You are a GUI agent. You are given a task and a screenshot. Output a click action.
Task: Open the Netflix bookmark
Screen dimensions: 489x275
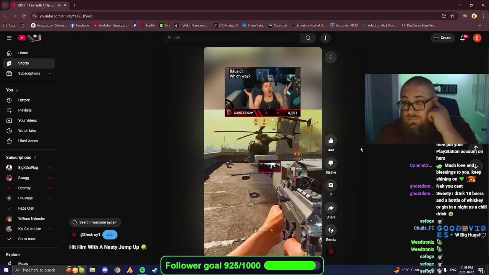148,26
